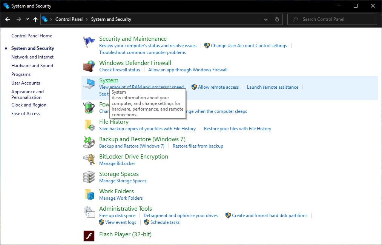The height and width of the screenshot is (245, 382).
Task: Open Control Panel Home
Action: (32, 36)
